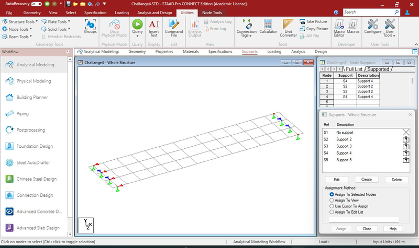
Task: Switch to the Loading page tab
Action: [273, 52]
